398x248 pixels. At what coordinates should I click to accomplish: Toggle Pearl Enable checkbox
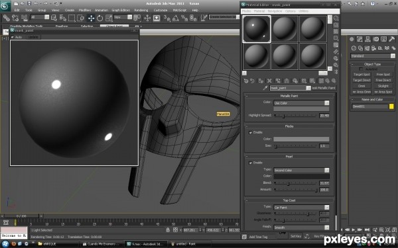(251, 163)
